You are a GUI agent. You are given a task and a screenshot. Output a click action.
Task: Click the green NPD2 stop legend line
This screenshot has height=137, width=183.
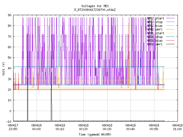(170, 22)
